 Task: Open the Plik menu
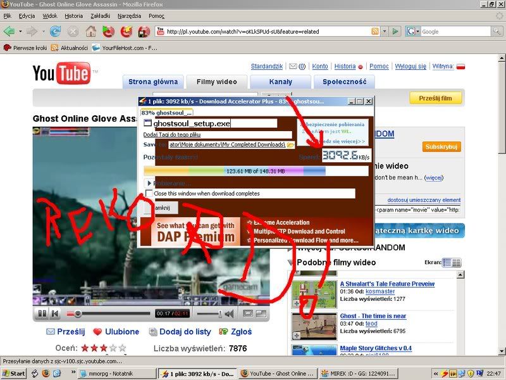8,16
